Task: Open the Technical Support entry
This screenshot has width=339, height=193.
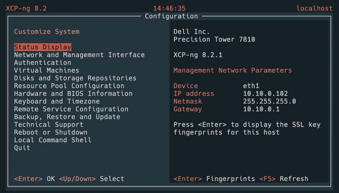Action: click(49, 124)
